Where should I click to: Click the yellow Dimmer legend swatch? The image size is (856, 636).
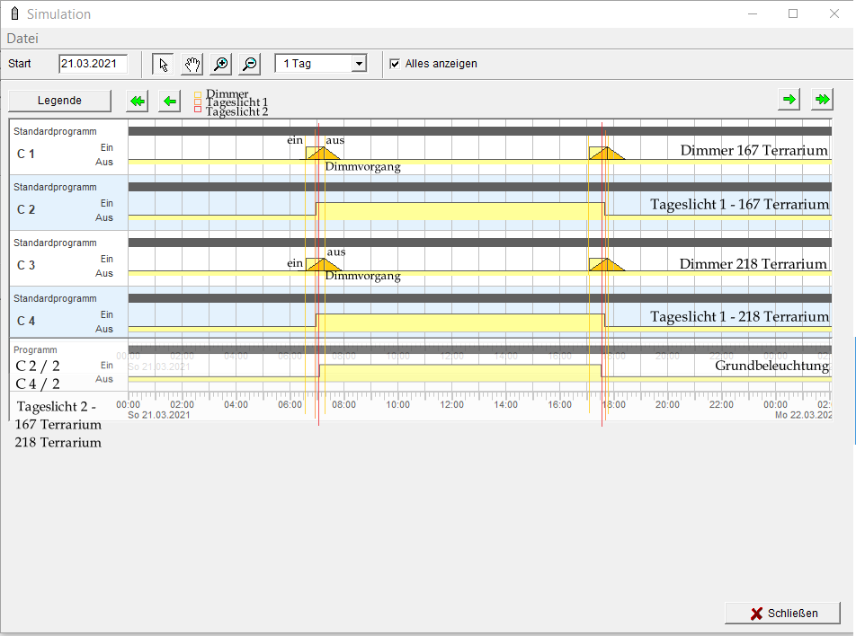coord(198,94)
